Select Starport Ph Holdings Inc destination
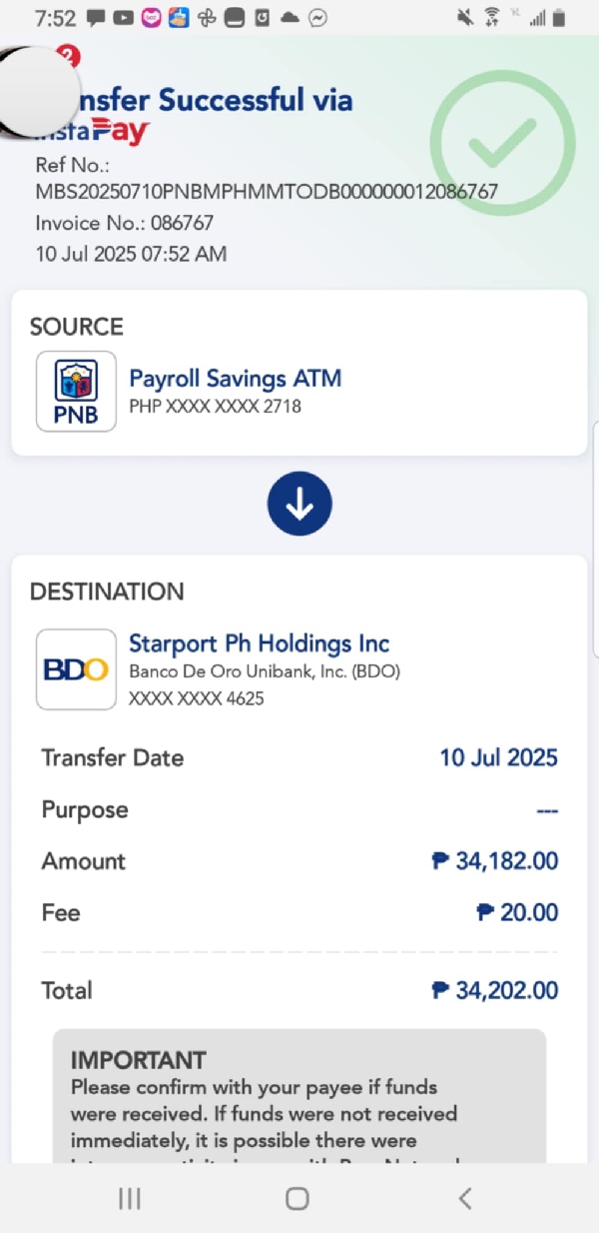 point(260,643)
